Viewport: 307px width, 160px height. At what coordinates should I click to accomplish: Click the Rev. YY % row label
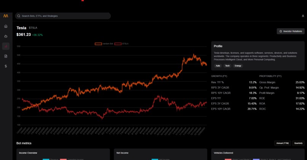click(x=217, y=82)
